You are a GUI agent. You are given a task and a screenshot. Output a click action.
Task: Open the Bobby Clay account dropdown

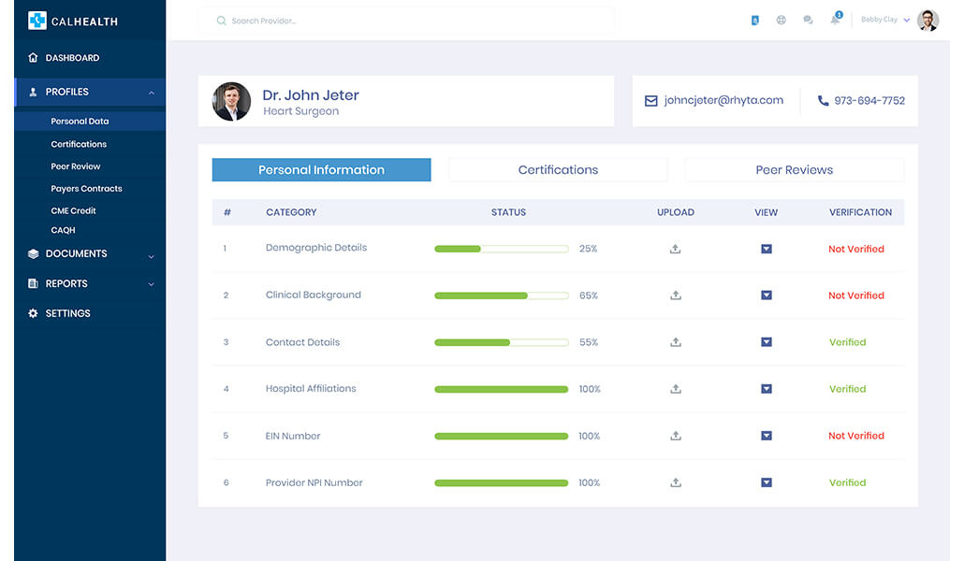[x=884, y=20]
